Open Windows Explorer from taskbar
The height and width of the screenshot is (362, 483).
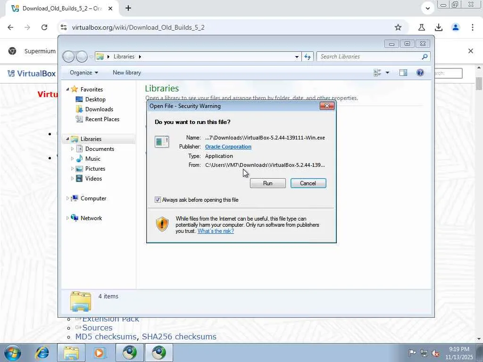coord(71,353)
